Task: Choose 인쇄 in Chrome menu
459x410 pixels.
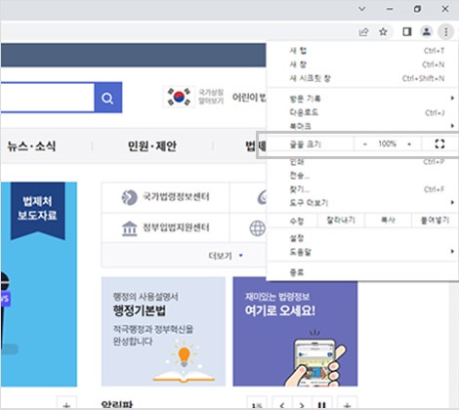Action: pos(362,162)
